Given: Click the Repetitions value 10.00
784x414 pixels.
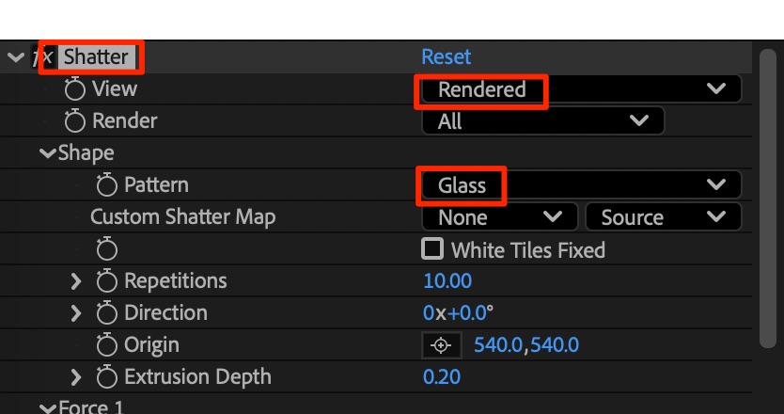Looking at the screenshot, I should tap(447, 281).
